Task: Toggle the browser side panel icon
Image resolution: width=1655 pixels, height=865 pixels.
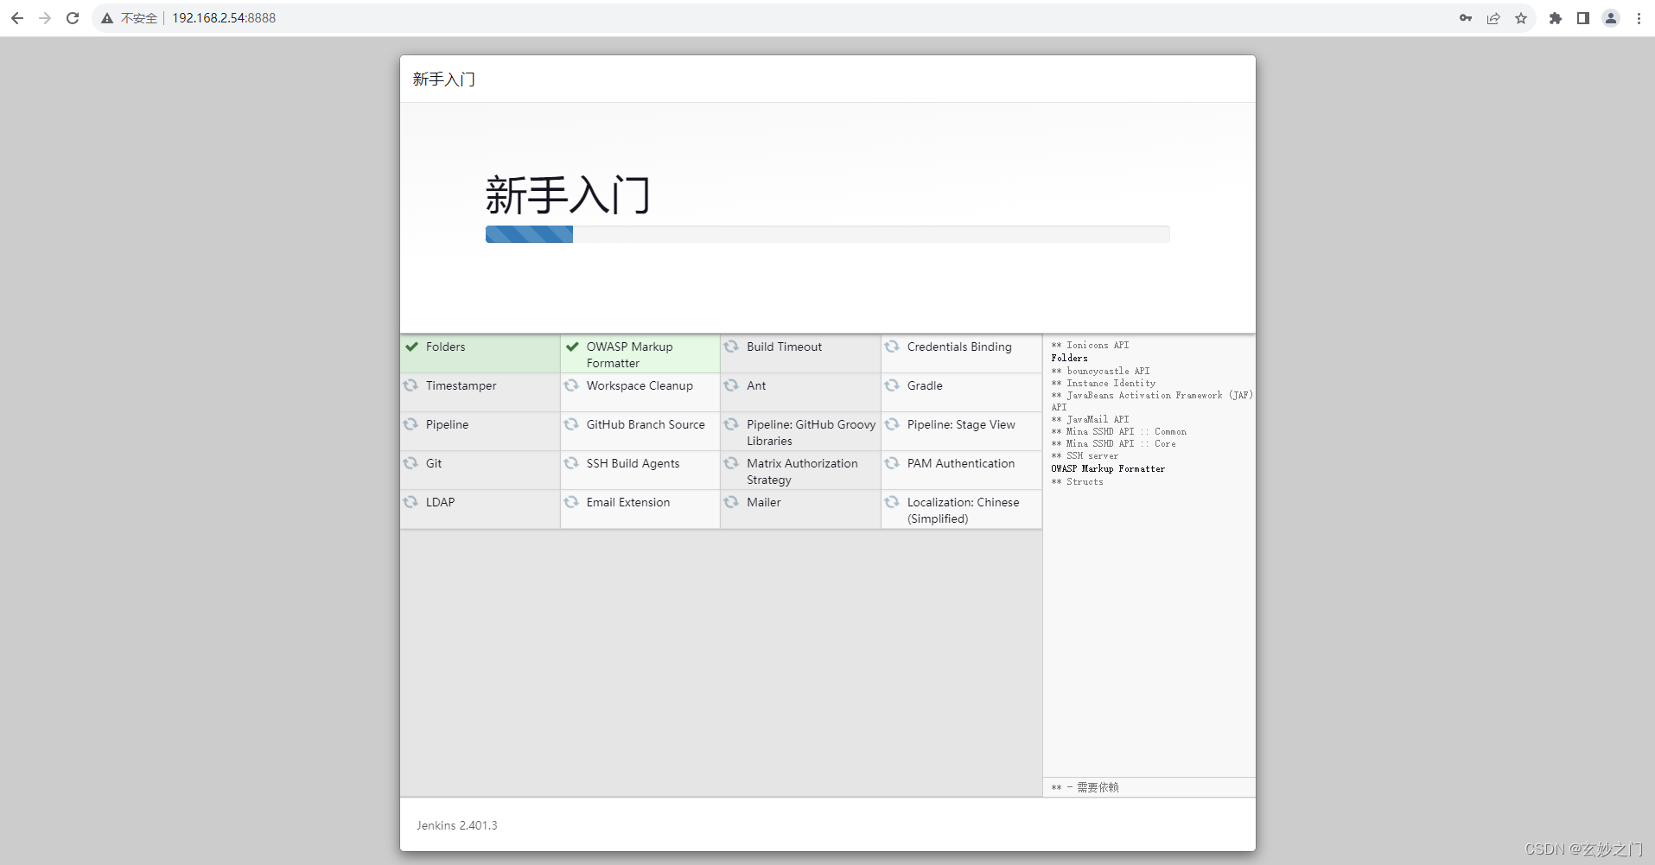Action: [x=1583, y=18]
